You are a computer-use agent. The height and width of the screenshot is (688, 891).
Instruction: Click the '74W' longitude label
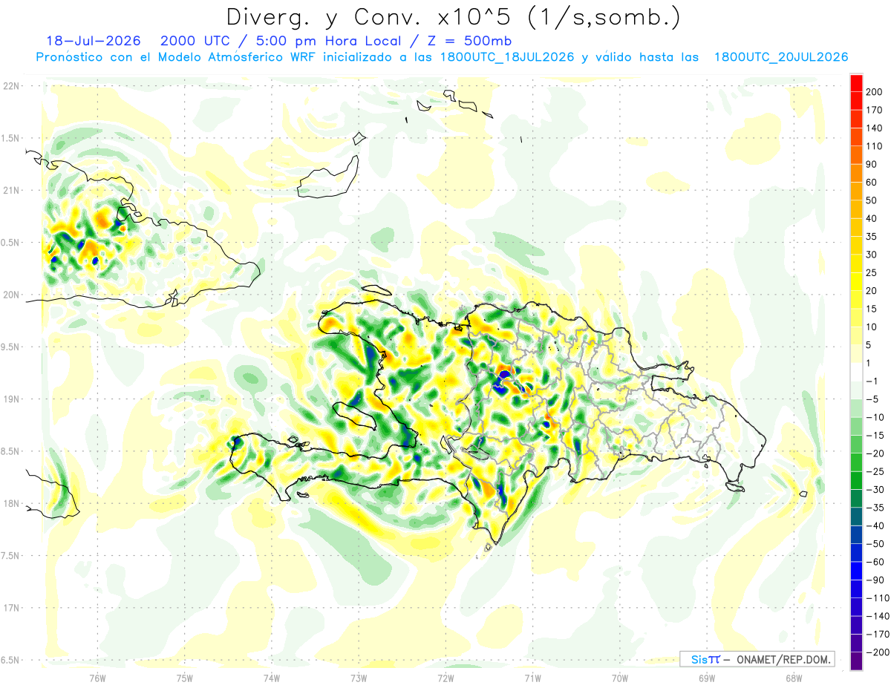(272, 678)
